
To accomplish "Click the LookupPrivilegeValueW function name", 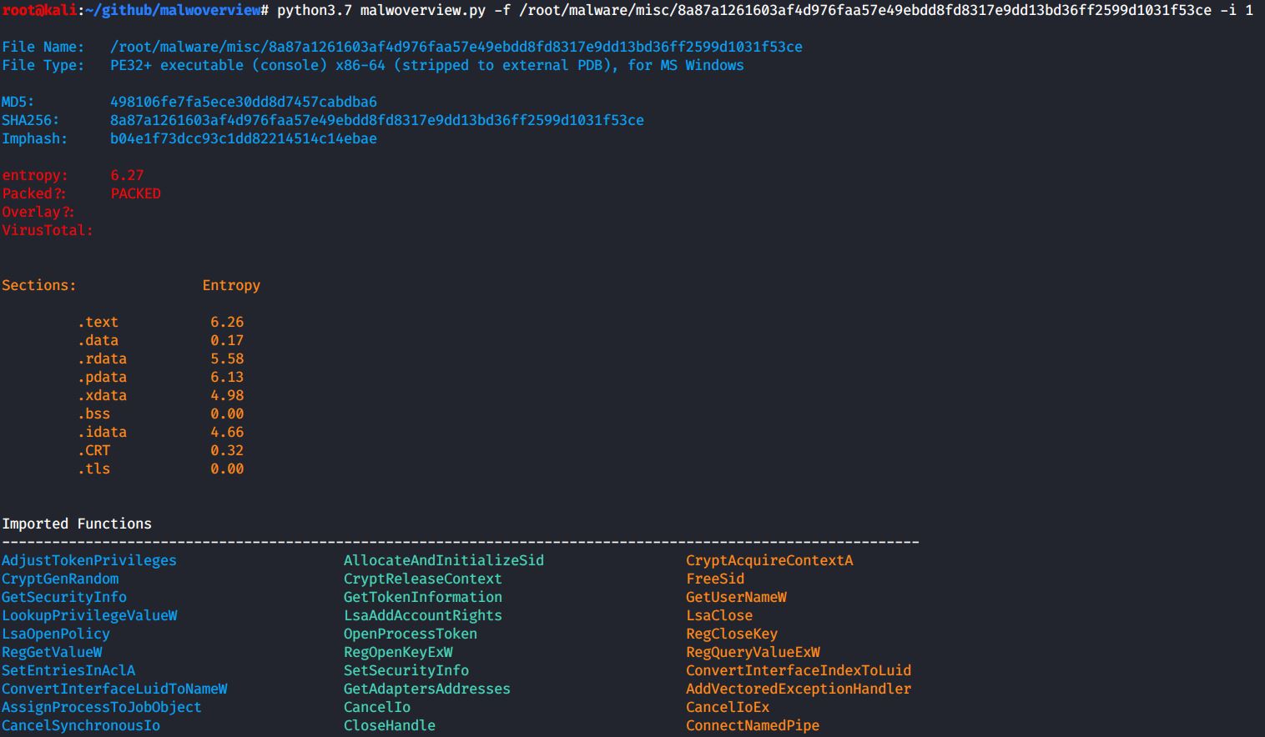I will 89,615.
